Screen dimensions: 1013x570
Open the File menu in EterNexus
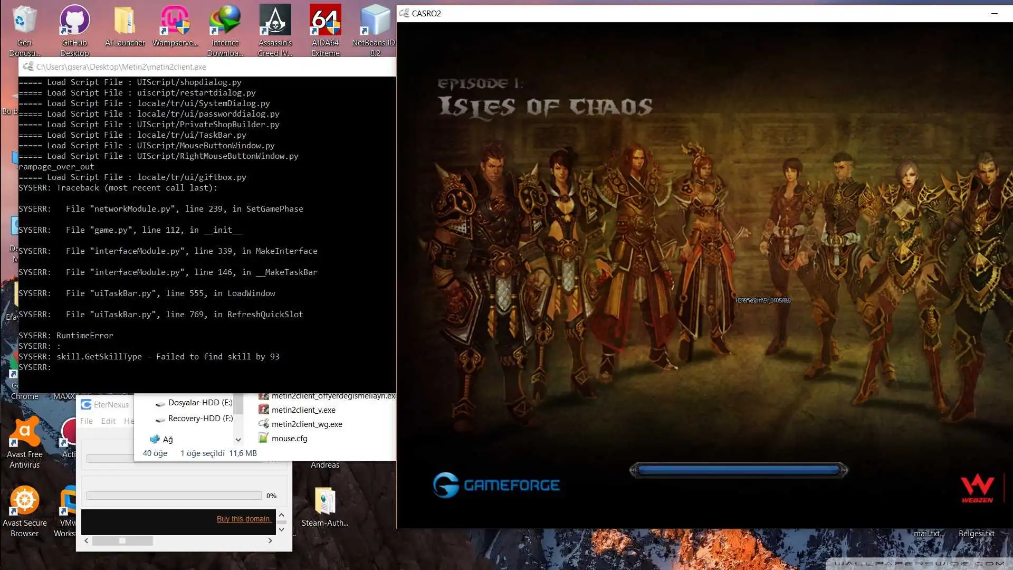[87, 421]
